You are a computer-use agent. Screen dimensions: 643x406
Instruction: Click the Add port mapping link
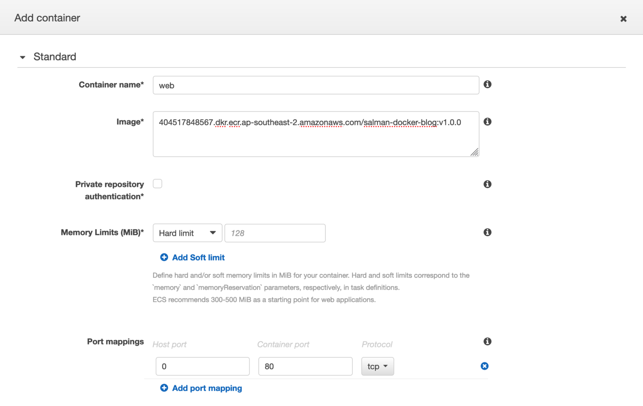(x=207, y=388)
